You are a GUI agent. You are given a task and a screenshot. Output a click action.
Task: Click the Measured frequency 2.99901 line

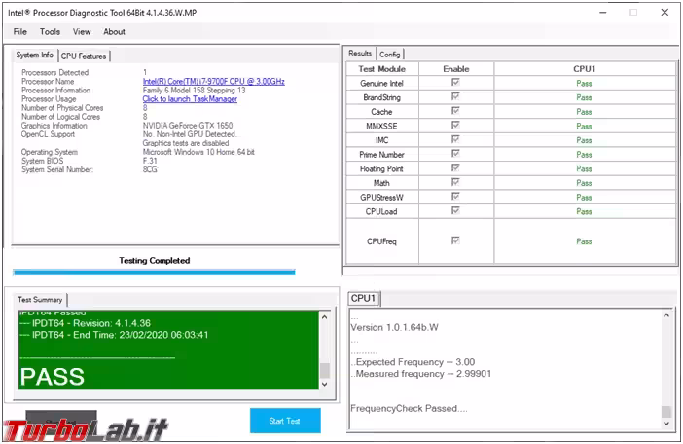(421, 374)
